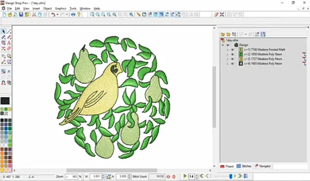Expand the 7748 Madeira Frosted Matt row
This screenshot has width=310, height=181.
pyautogui.click(x=227, y=49)
